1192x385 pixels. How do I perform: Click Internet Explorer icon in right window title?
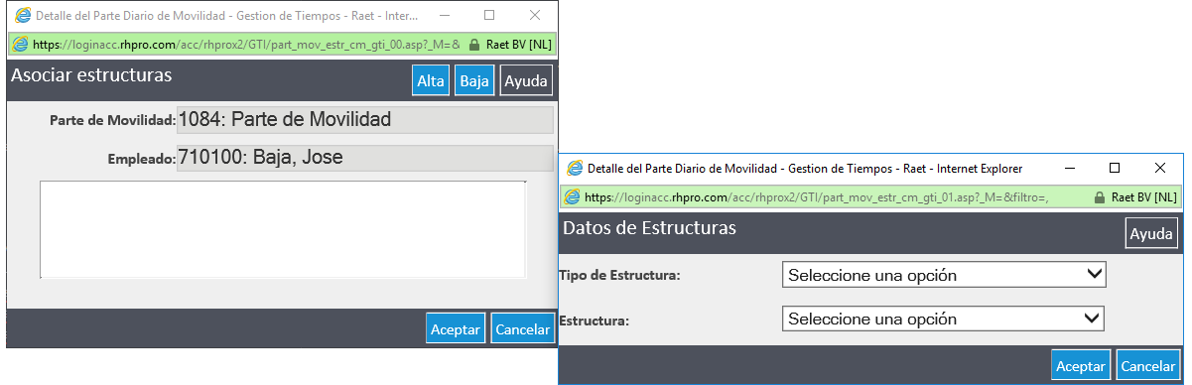[575, 169]
